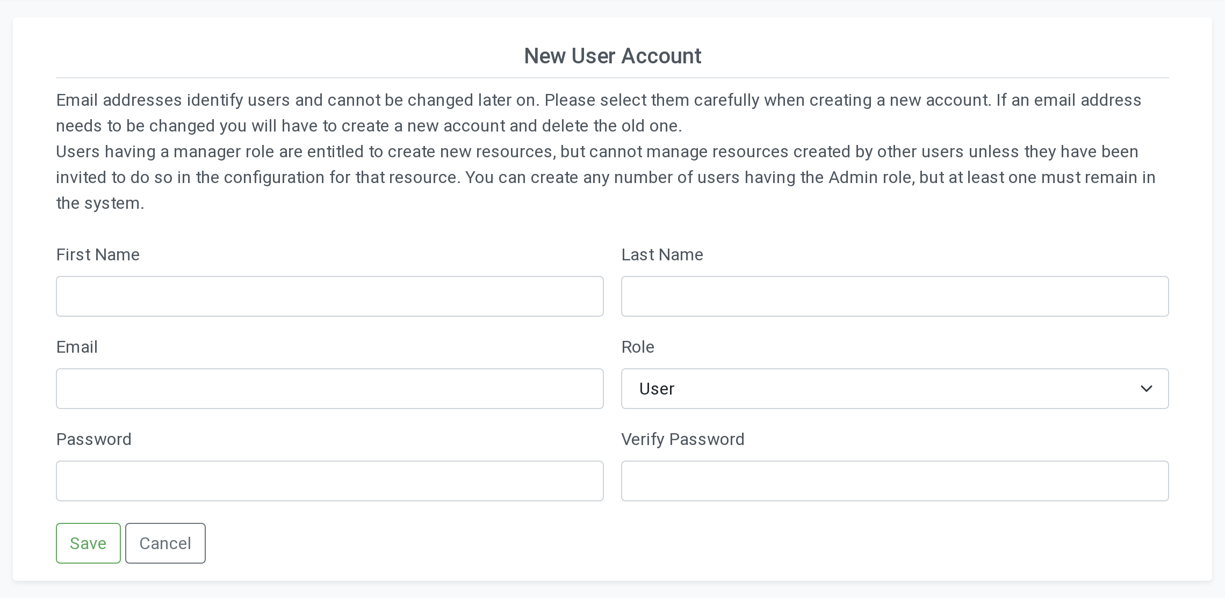This screenshot has height=598, width=1225.
Task: Click the final line reading "the system."
Action: pyautogui.click(x=100, y=203)
